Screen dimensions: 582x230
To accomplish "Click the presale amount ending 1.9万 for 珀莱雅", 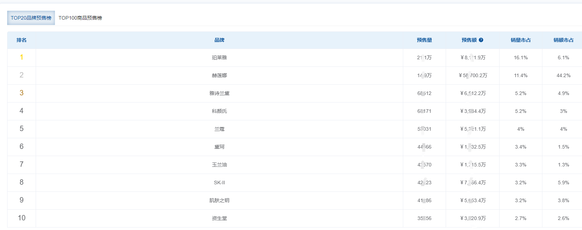I will [473, 57].
